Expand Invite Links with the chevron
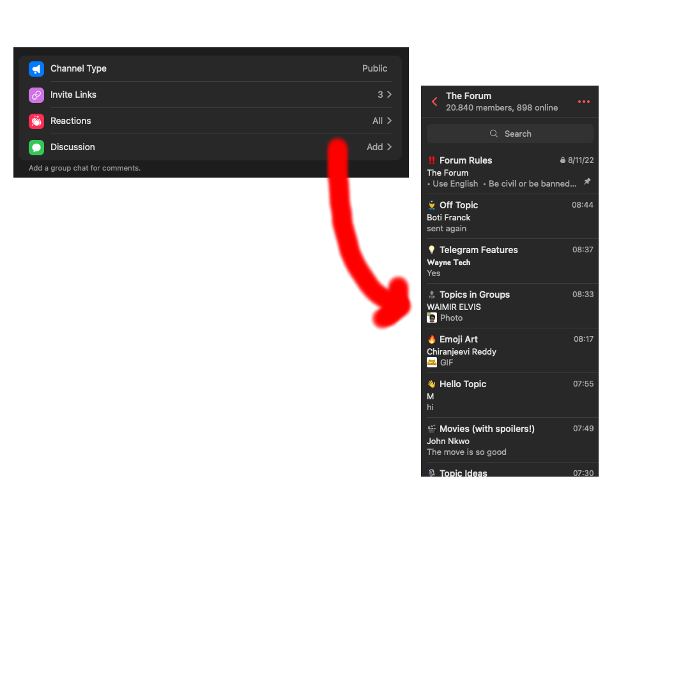 pos(389,95)
